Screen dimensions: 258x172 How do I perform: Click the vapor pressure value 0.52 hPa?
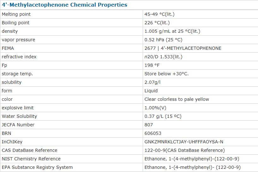(x=163, y=40)
